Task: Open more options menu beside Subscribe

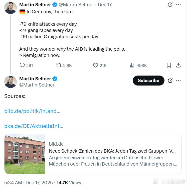Action: [x=178, y=81]
